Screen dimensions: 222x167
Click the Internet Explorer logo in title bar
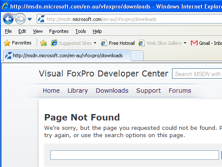[x=5, y=6]
